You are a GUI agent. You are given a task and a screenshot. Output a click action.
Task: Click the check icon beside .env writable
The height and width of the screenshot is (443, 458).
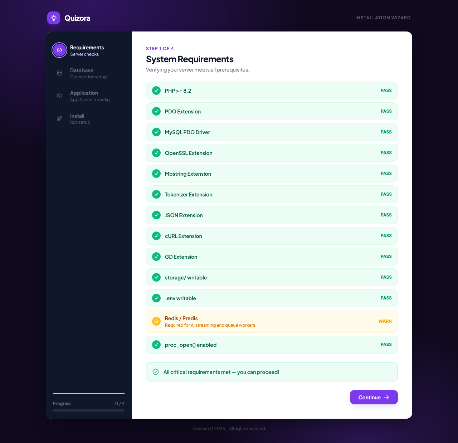point(156,298)
